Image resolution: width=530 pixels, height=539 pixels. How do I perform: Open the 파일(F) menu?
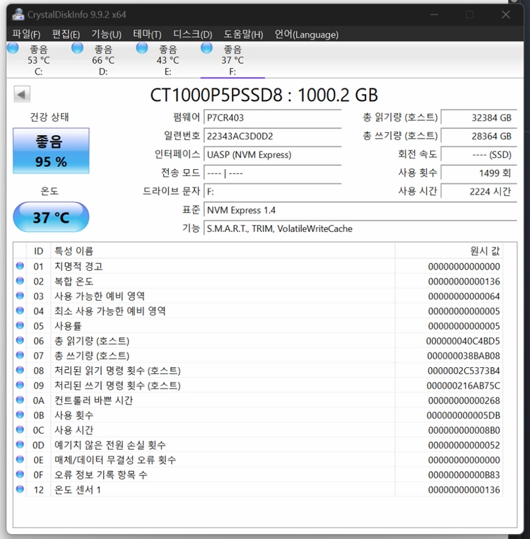click(x=26, y=35)
